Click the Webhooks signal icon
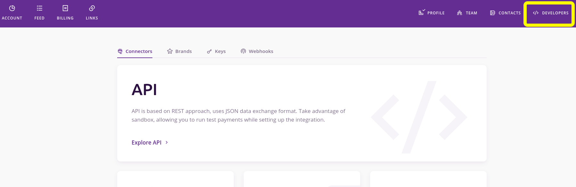This screenshot has width=576, height=187. (243, 51)
